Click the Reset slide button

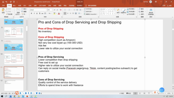(24, 11)
